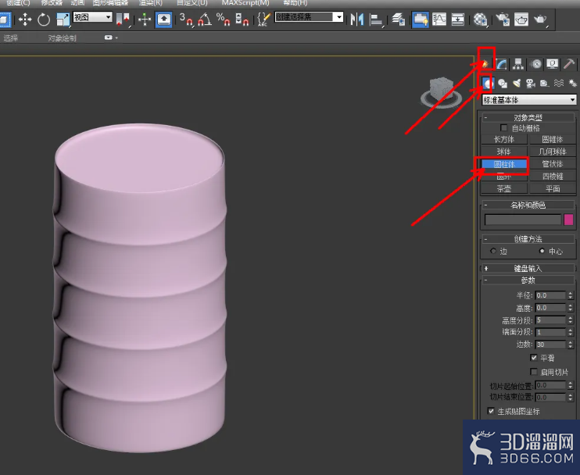The image size is (580, 475).
Task: Click the 长方体 button
Action: point(504,139)
